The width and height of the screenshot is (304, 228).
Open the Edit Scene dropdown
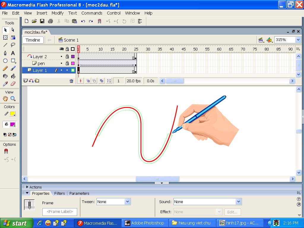pos(261,40)
